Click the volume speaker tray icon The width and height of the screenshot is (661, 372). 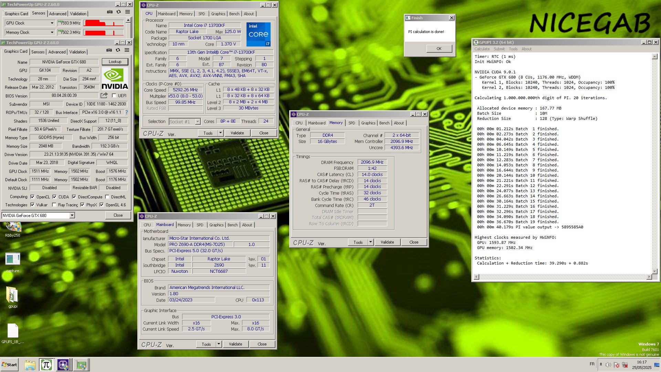click(x=608, y=365)
